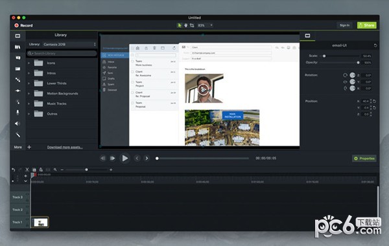Screen dimensions: 389x246
Task: Open the Visual Effects wand tab
Action: point(18,135)
